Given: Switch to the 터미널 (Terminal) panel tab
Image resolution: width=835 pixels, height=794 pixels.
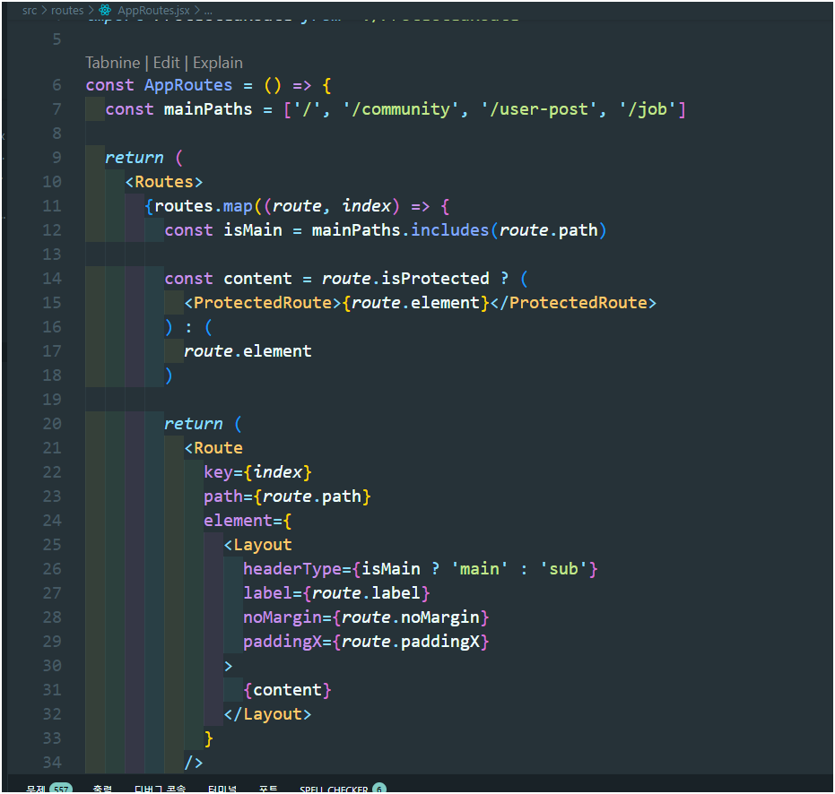Looking at the screenshot, I should point(222,788).
